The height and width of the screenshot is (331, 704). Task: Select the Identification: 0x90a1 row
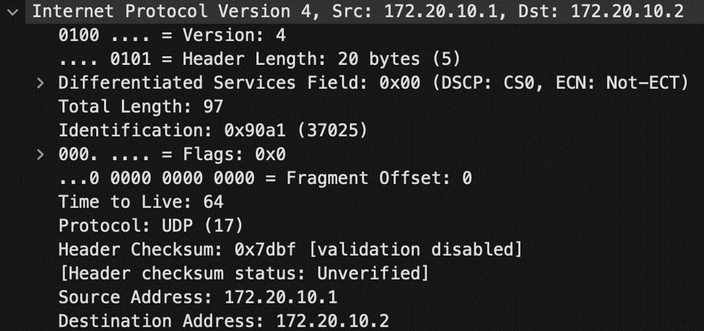195,131
